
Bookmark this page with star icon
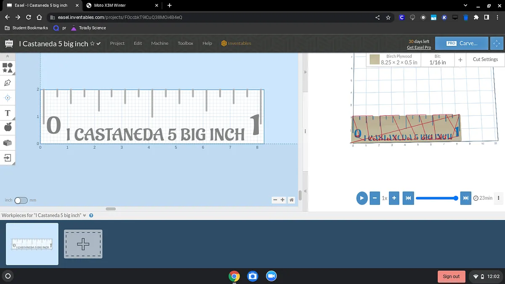point(388,18)
